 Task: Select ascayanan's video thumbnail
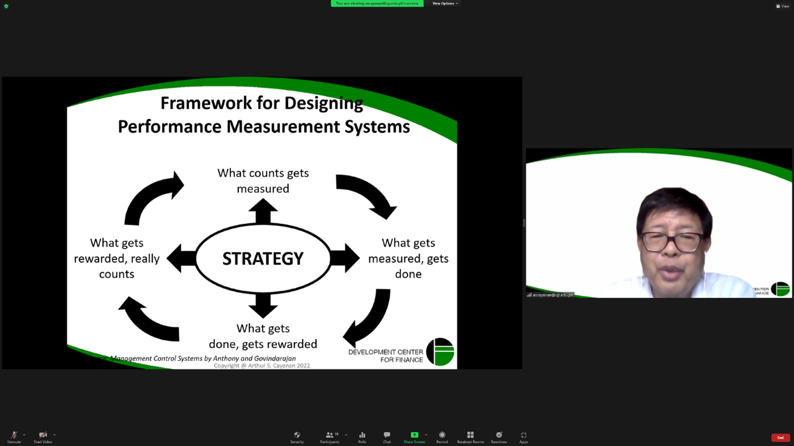tap(659, 223)
